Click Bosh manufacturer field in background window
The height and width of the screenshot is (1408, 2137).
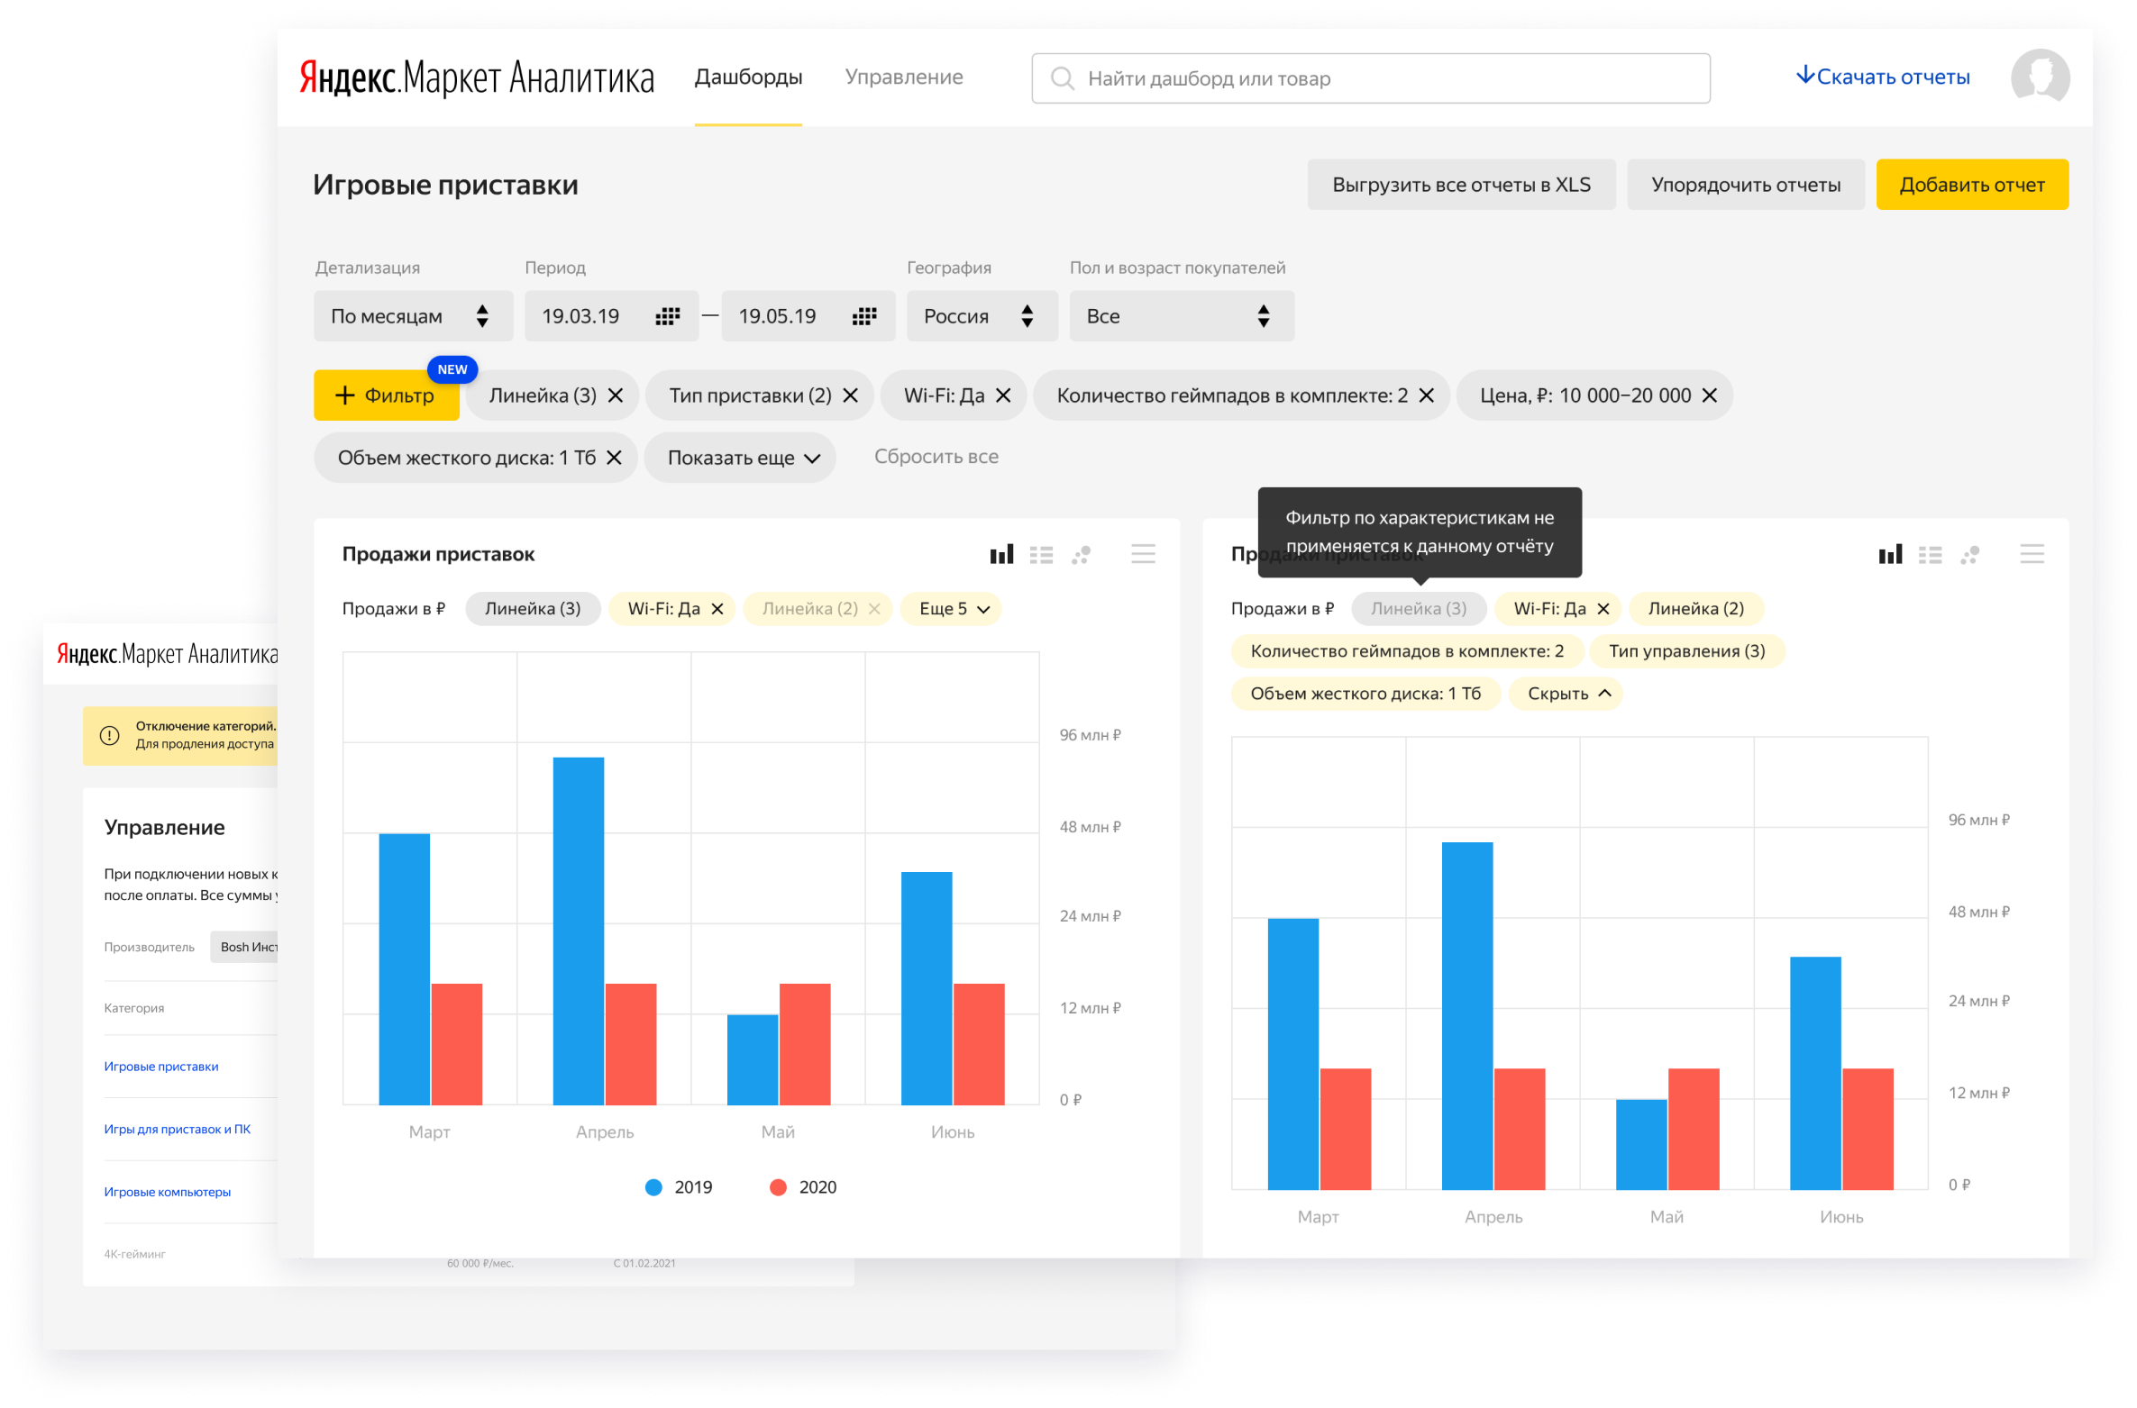[244, 948]
